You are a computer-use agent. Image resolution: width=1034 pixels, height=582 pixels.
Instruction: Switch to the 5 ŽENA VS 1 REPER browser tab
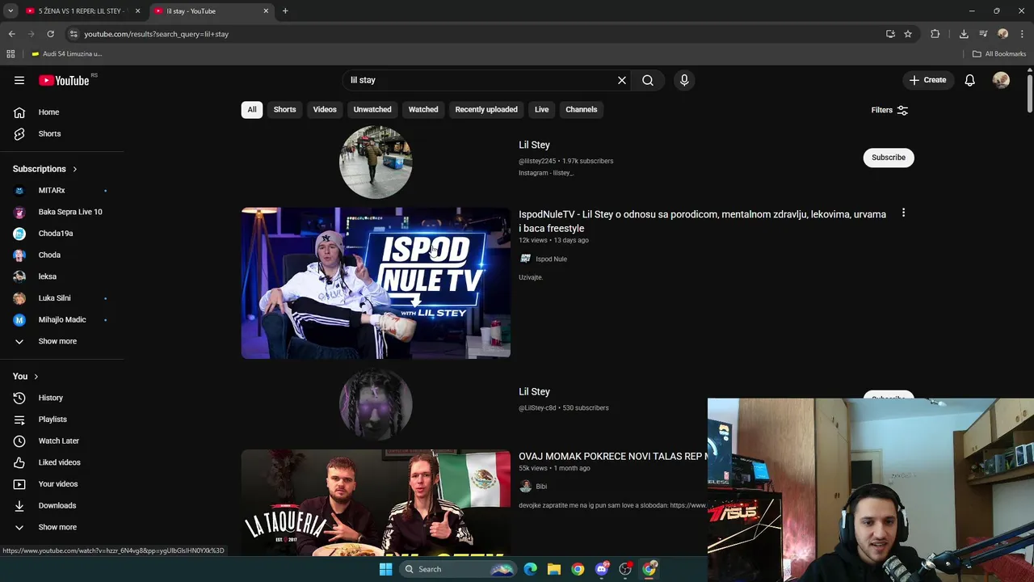(x=81, y=11)
